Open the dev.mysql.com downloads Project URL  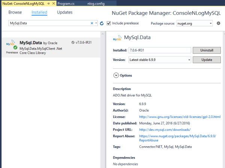point(165,130)
